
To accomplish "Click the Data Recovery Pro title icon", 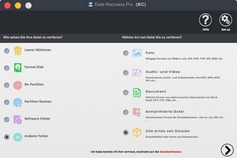I will point(91,4).
